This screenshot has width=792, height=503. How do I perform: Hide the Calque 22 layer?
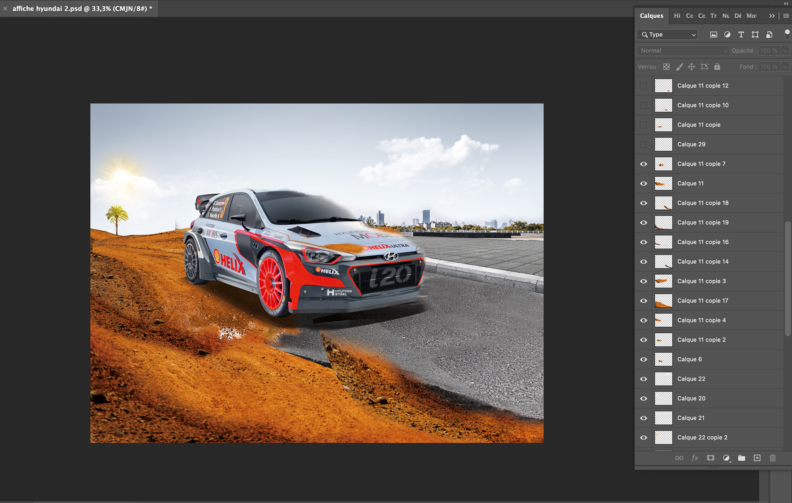643,379
